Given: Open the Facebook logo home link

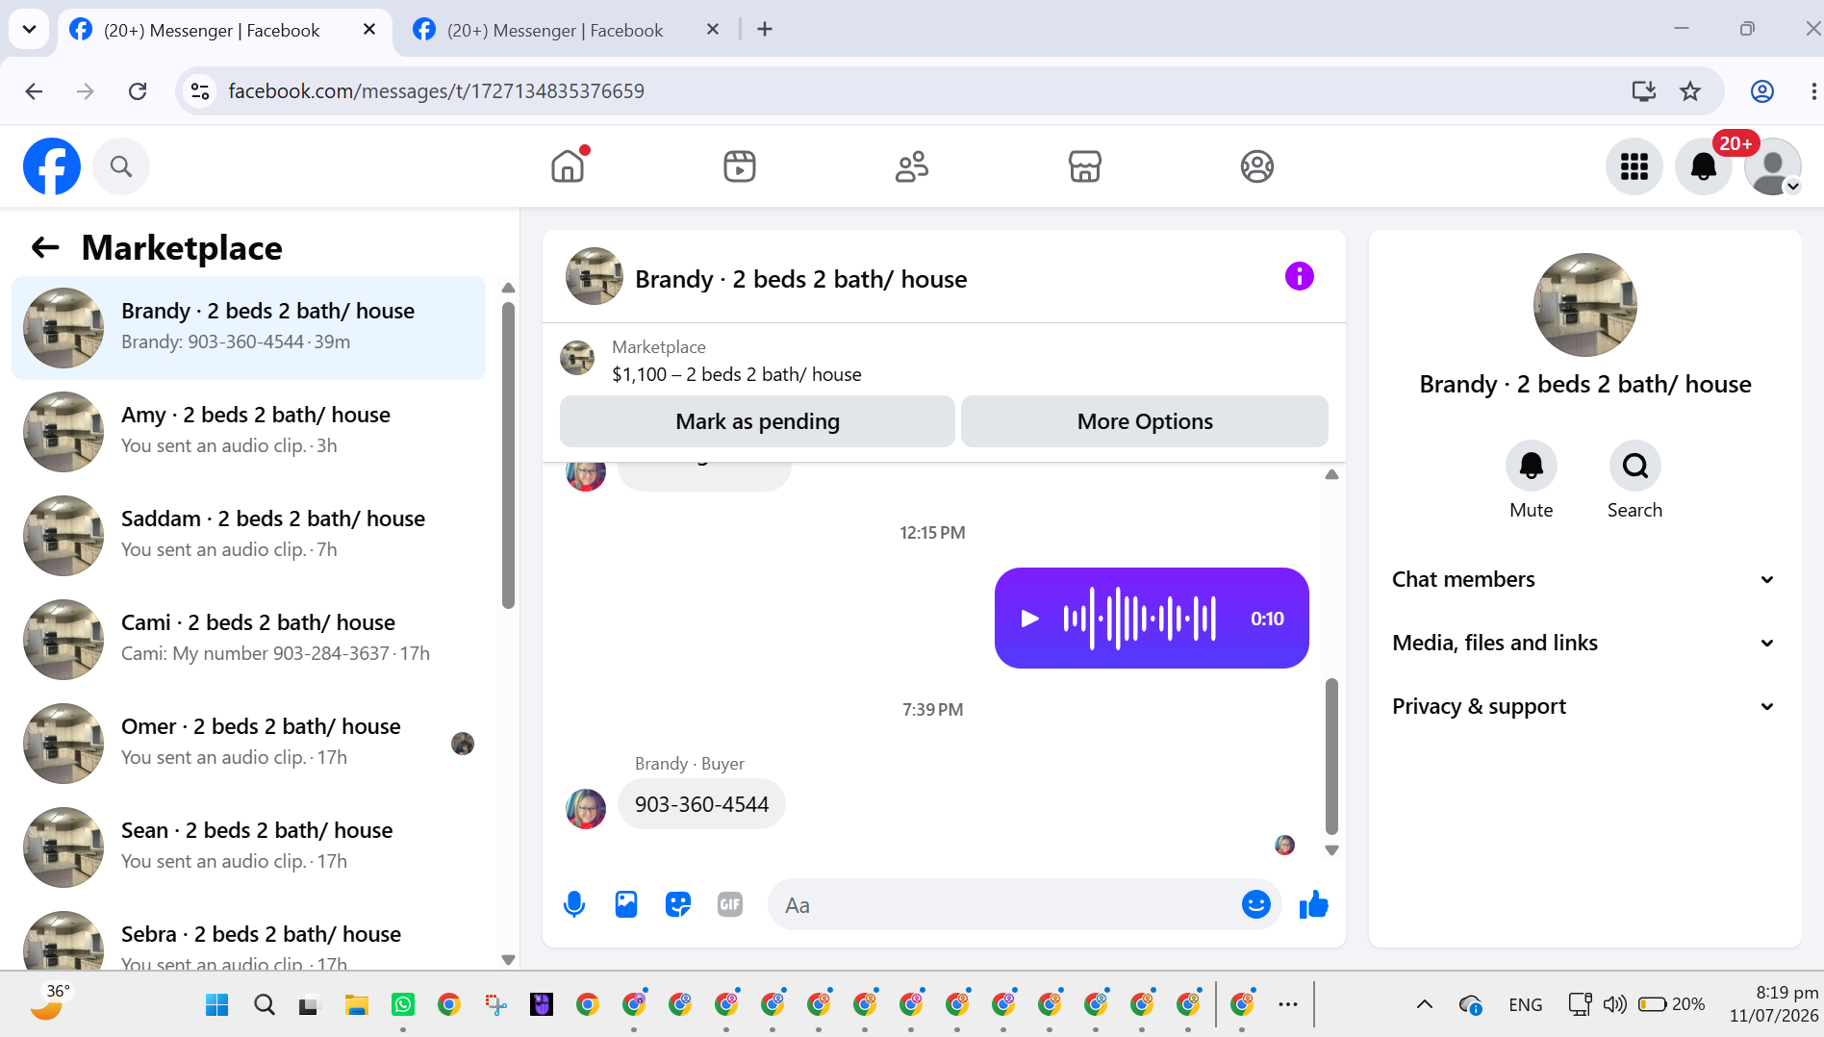Looking at the screenshot, I should pyautogui.click(x=52, y=166).
